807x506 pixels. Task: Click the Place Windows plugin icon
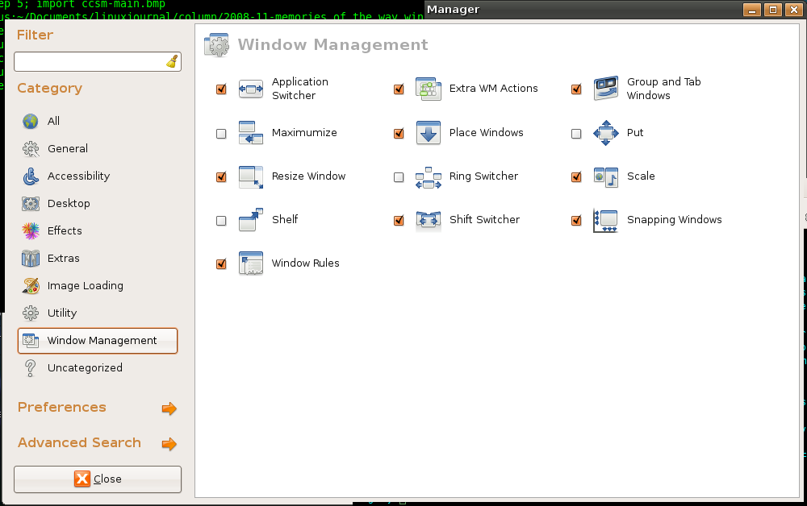tap(429, 133)
